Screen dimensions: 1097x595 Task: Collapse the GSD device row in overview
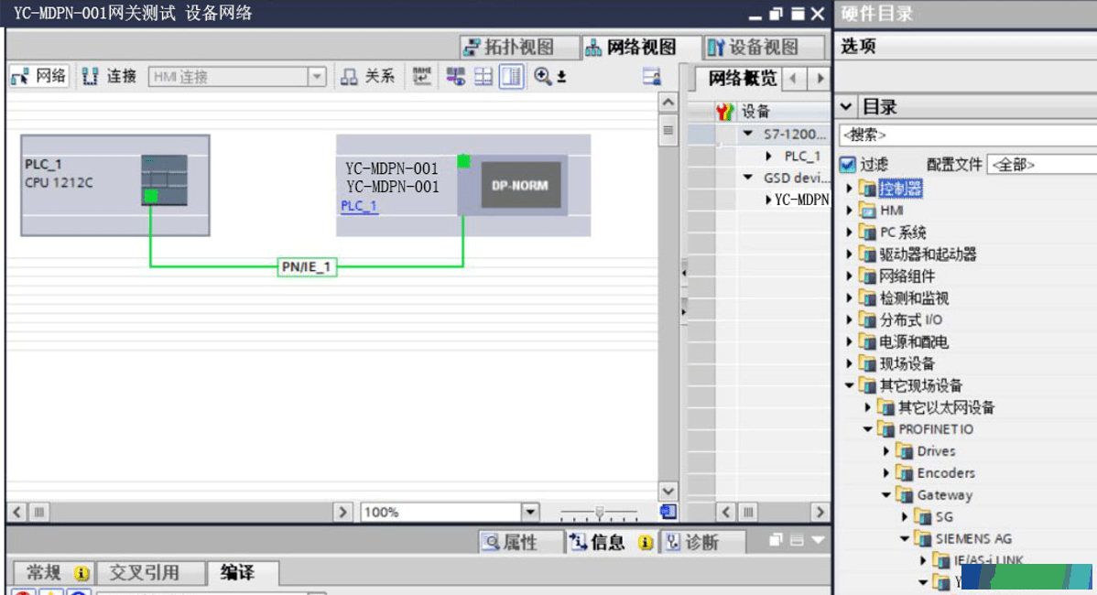[748, 177]
